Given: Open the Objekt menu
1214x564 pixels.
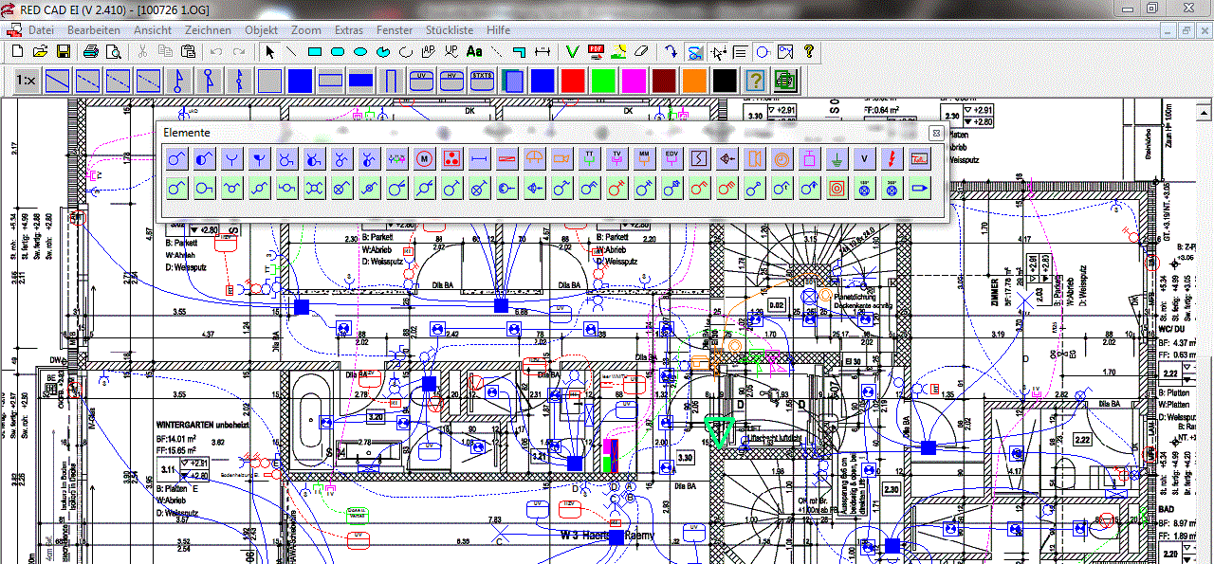Looking at the screenshot, I should tap(262, 30).
